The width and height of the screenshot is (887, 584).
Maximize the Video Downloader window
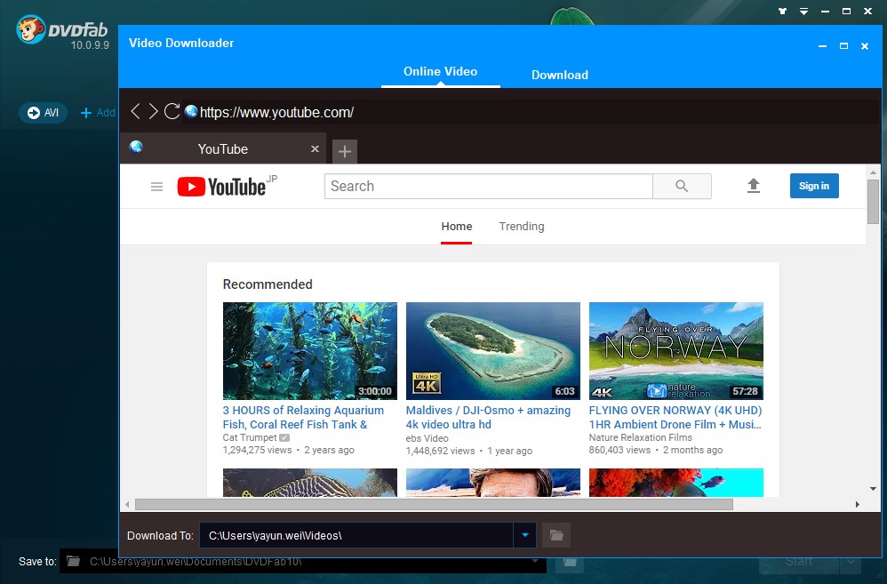point(843,46)
